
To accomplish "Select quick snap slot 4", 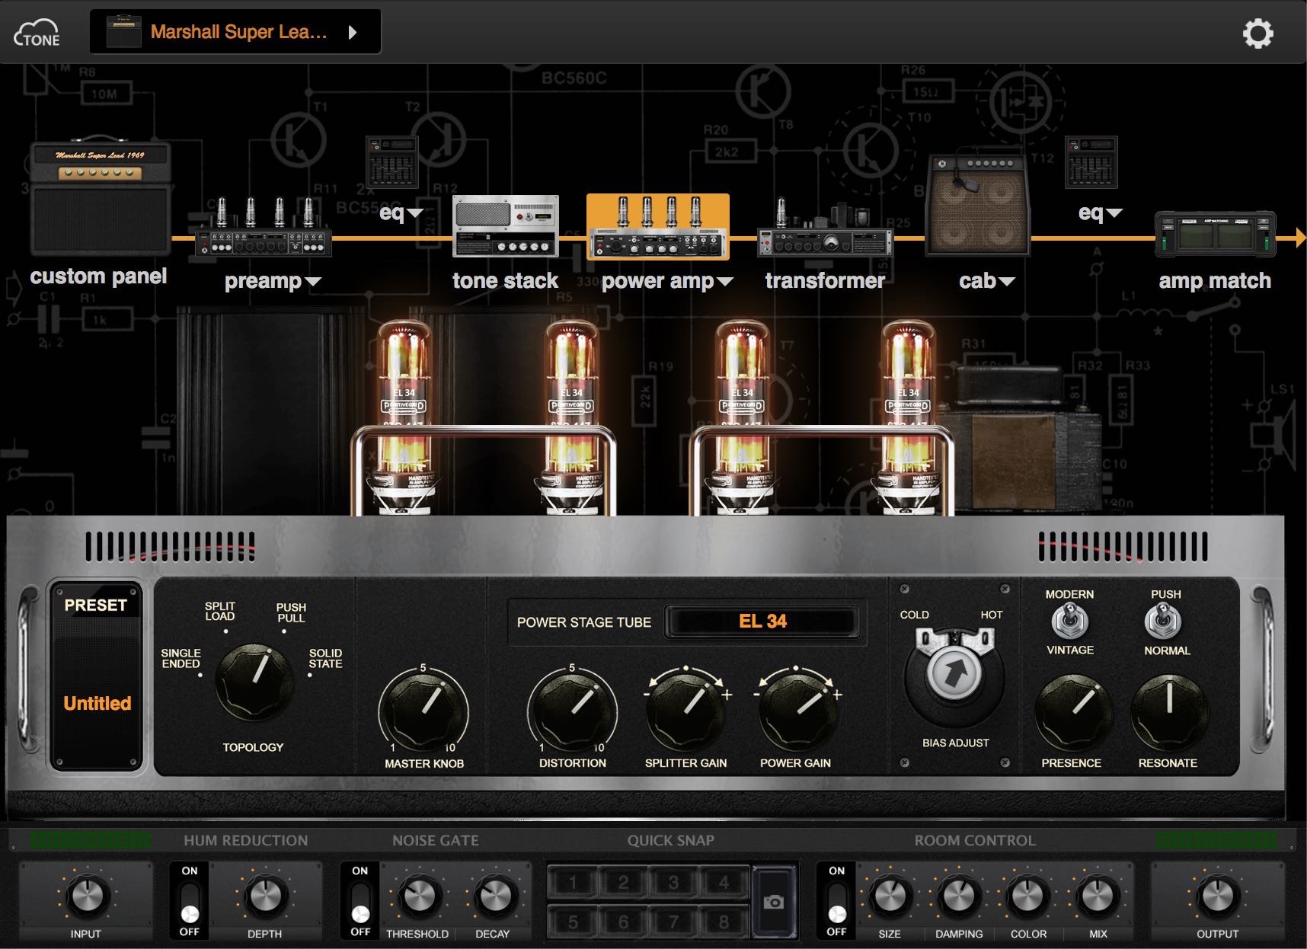I will [724, 883].
